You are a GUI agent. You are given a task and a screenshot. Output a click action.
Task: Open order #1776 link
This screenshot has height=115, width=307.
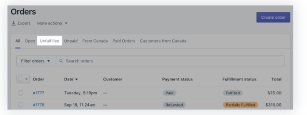pyautogui.click(x=38, y=105)
